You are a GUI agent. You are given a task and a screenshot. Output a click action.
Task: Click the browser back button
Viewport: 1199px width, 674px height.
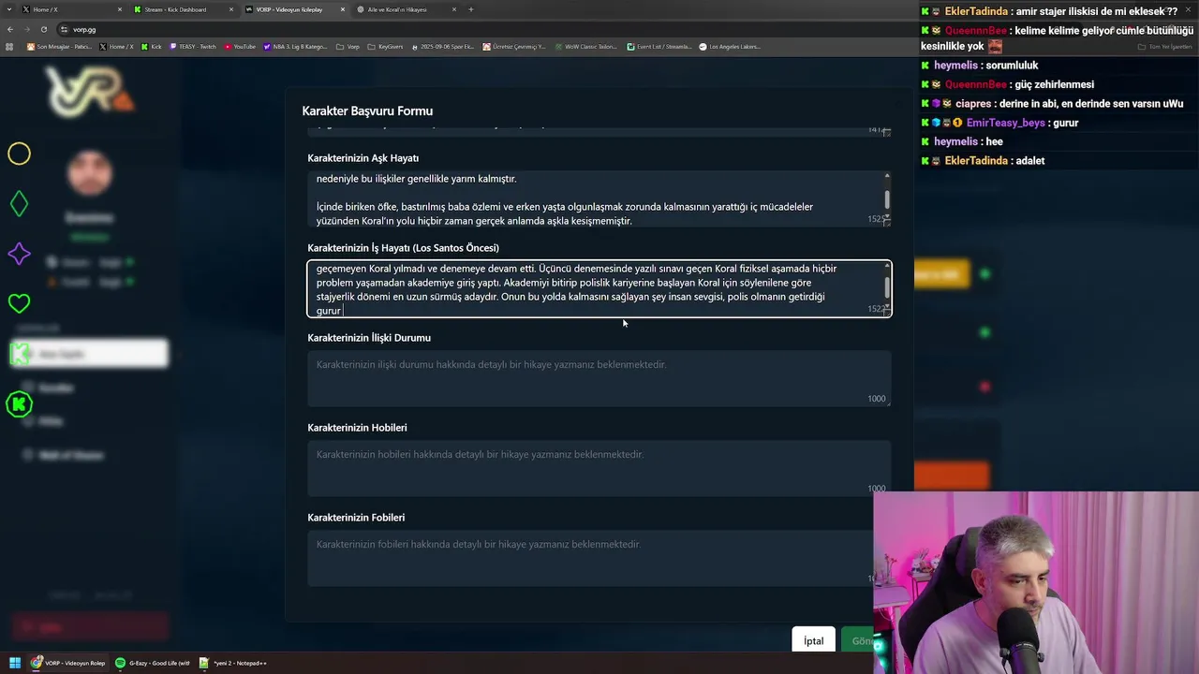[x=9, y=29]
